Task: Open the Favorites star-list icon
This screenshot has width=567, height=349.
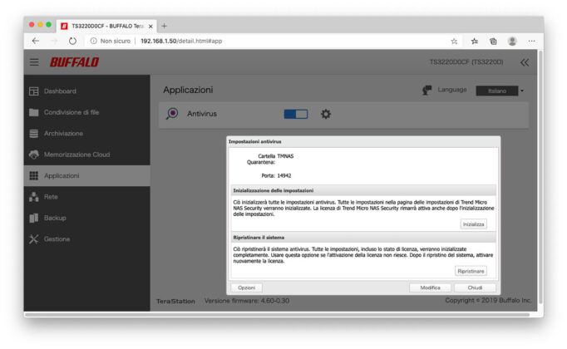Action: point(475,42)
